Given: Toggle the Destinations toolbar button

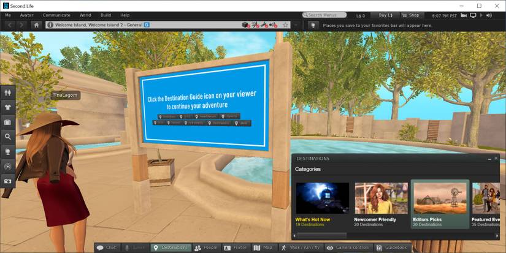Looking at the screenshot, I should tap(171, 247).
